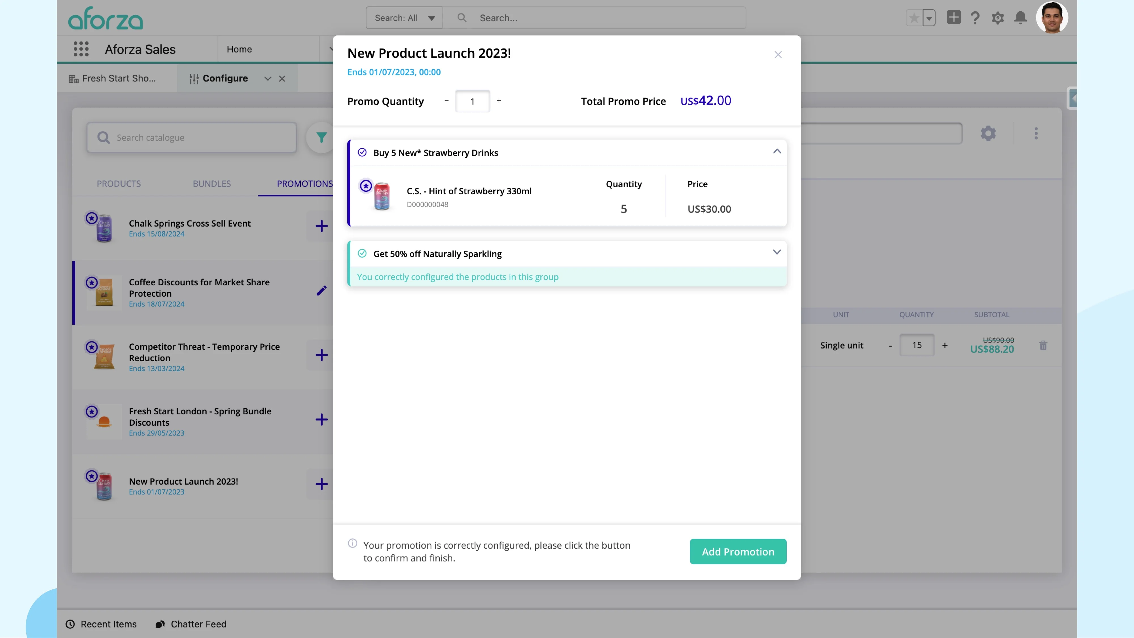Viewport: 1134px width, 638px height.
Task: Click check icon for Strawberry Drinks group
Action: tap(362, 152)
